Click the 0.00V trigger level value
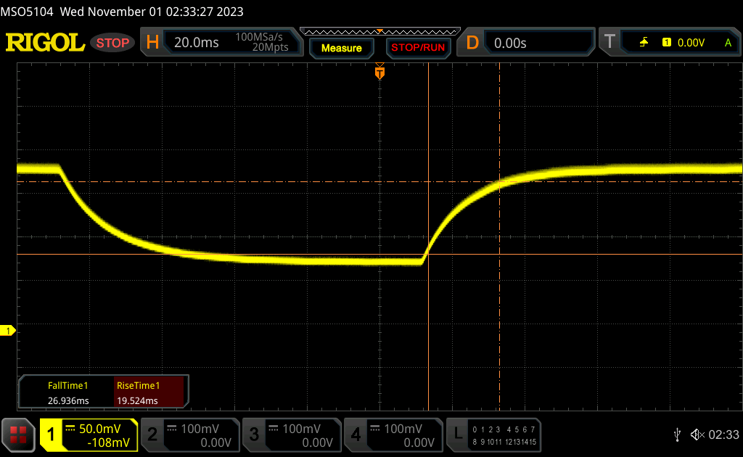Image resolution: width=743 pixels, height=457 pixels. click(691, 43)
